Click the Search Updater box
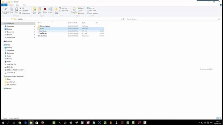 click(173, 19)
